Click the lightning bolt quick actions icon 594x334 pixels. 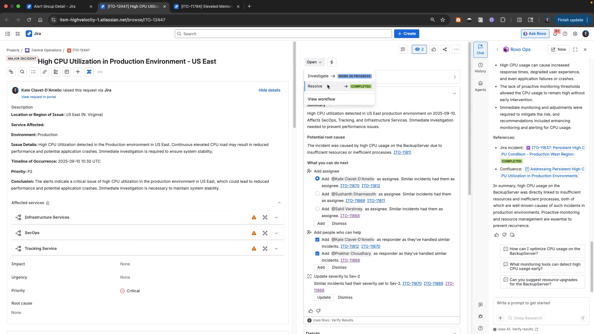point(331,62)
